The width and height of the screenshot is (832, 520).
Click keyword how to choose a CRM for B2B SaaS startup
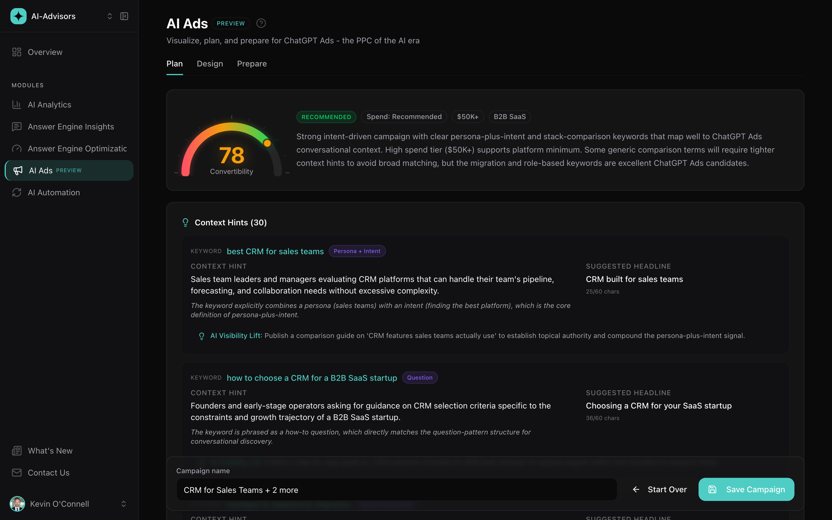pyautogui.click(x=312, y=378)
